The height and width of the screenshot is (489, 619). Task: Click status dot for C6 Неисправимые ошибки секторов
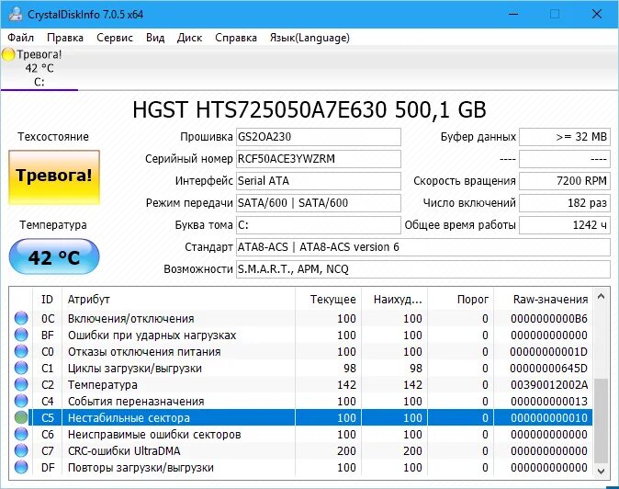tap(21, 434)
